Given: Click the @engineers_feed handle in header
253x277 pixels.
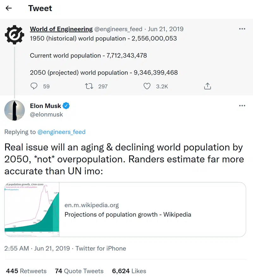Looking at the screenshot, I should click(118, 29).
